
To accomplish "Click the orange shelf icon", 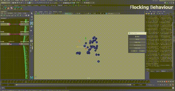I will (x=8, y=8).
